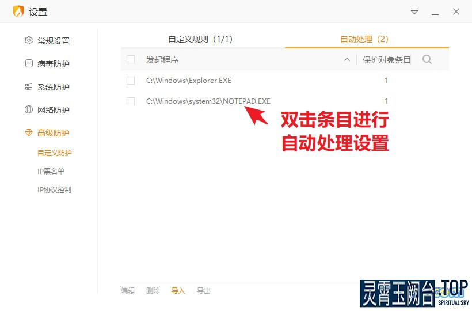Check the NOTEPAD.EXE row checkbox
The width and height of the screenshot is (472, 311).
(x=131, y=101)
